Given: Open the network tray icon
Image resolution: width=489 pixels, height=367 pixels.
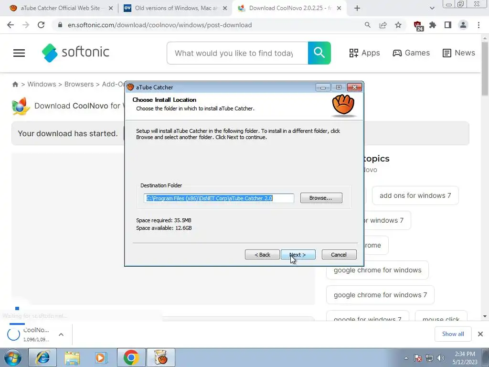Looking at the screenshot, I should 429,358.
